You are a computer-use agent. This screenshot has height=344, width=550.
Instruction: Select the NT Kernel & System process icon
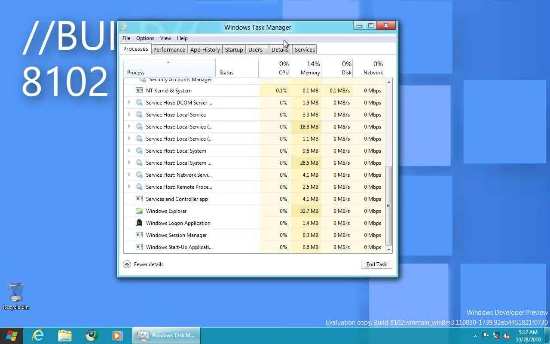coord(139,90)
